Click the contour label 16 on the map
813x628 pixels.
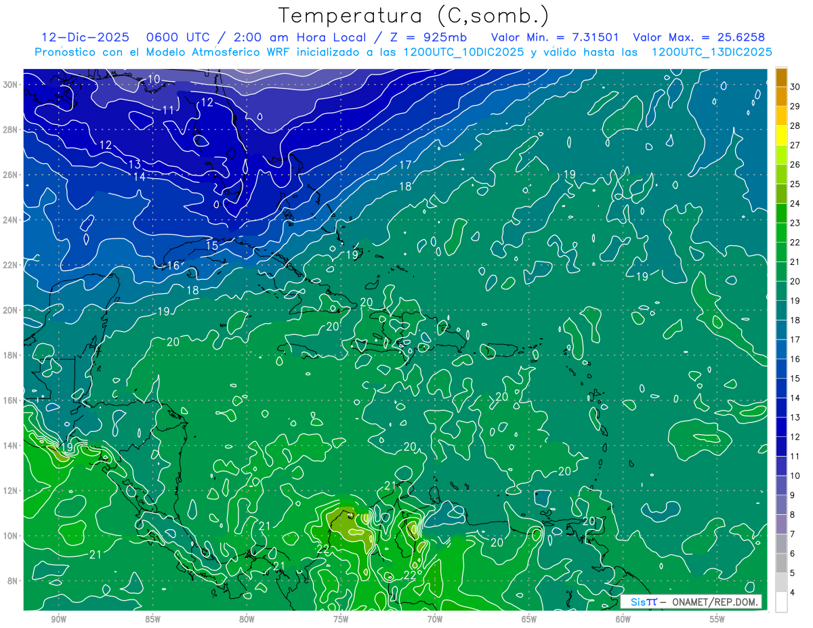pos(174,266)
